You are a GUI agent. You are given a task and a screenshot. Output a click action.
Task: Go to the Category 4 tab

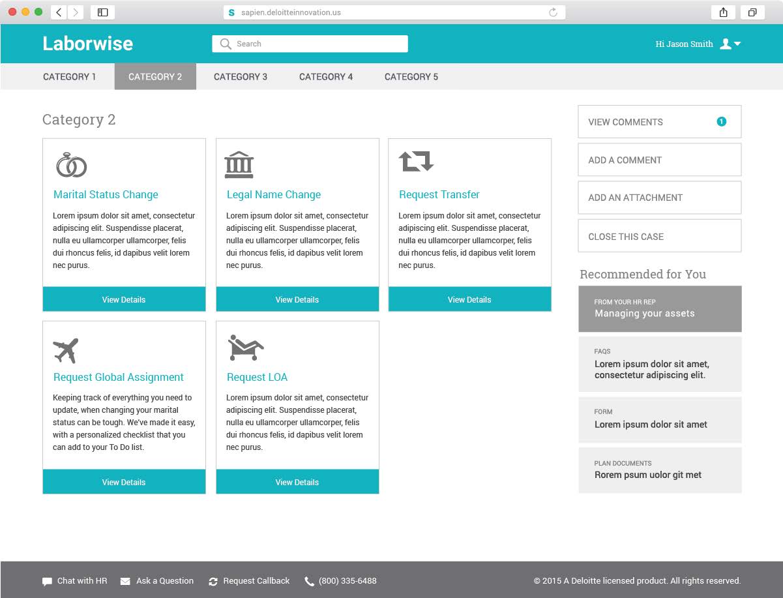point(326,76)
